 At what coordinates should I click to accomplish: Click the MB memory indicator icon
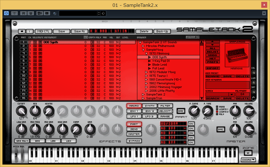pos(86,37)
